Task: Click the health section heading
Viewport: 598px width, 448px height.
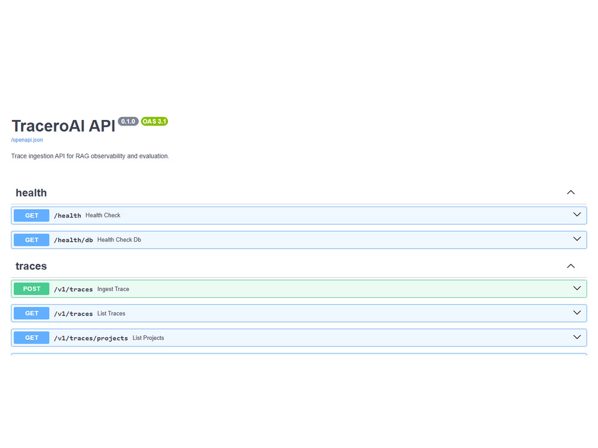Action: [x=31, y=193]
